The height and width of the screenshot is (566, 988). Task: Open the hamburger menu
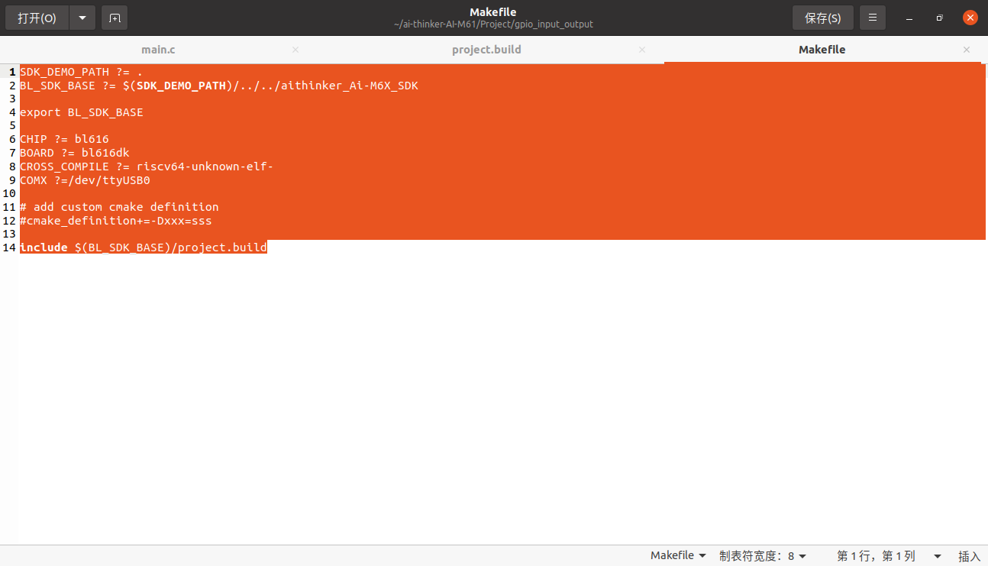pos(873,18)
